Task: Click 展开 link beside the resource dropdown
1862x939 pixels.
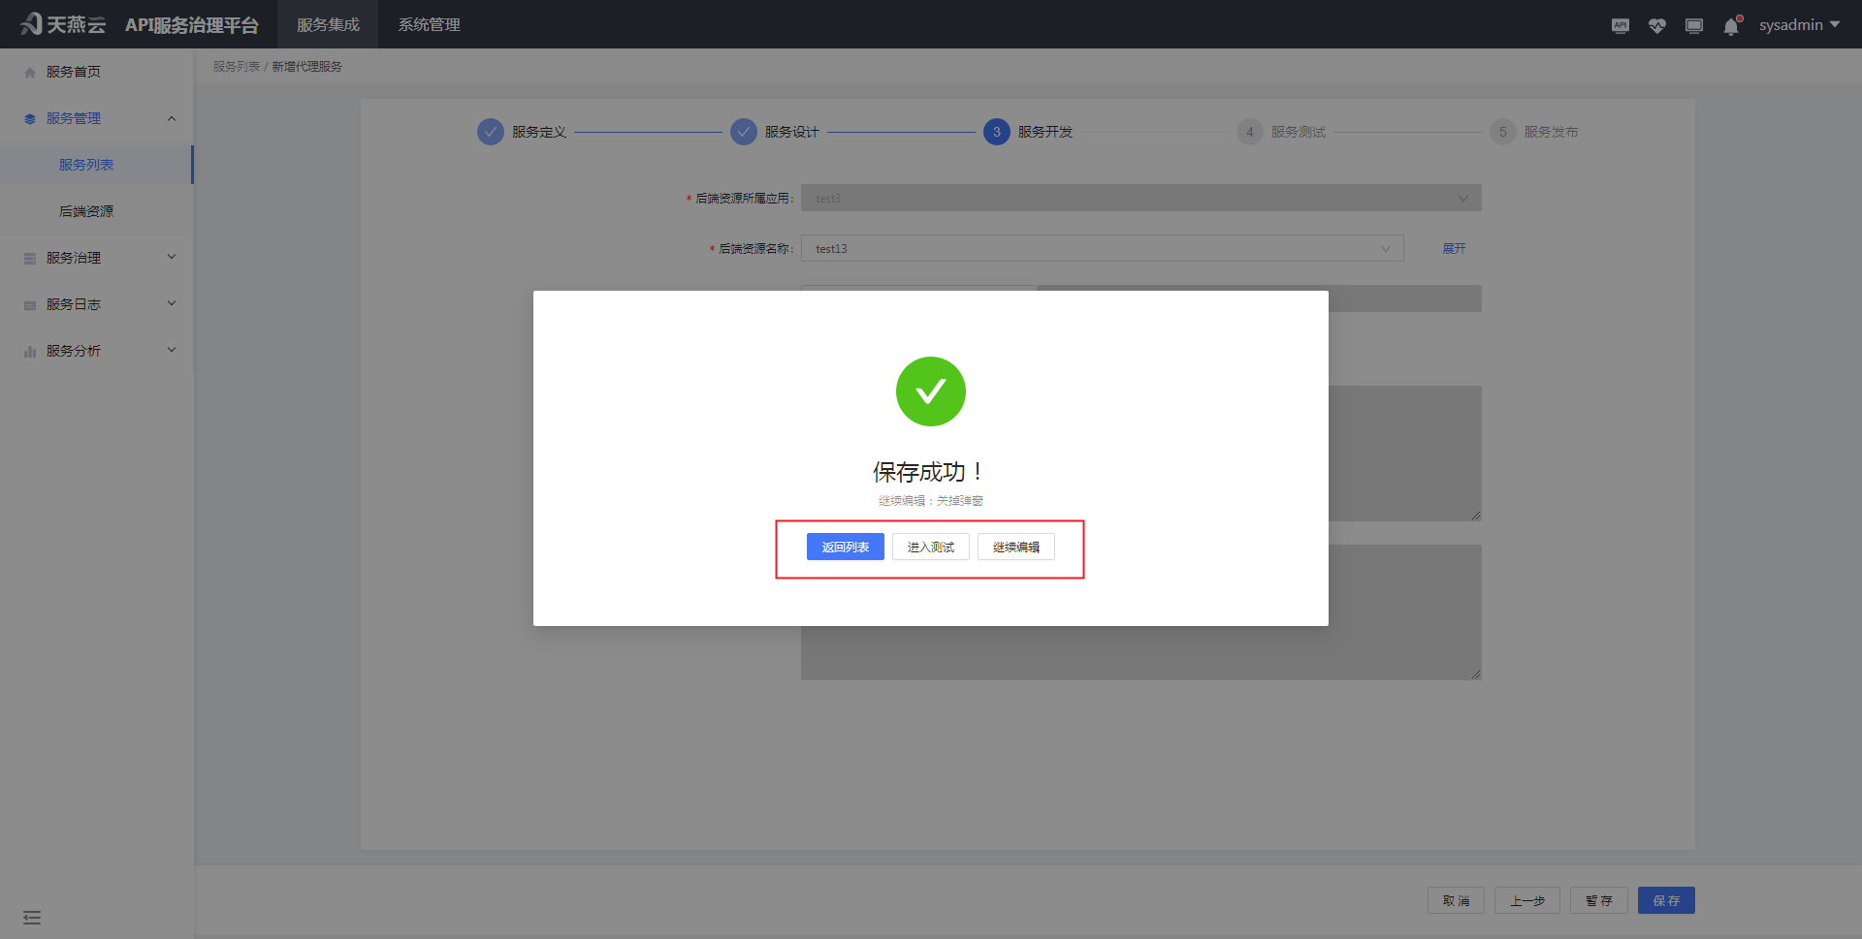Action: (x=1454, y=248)
